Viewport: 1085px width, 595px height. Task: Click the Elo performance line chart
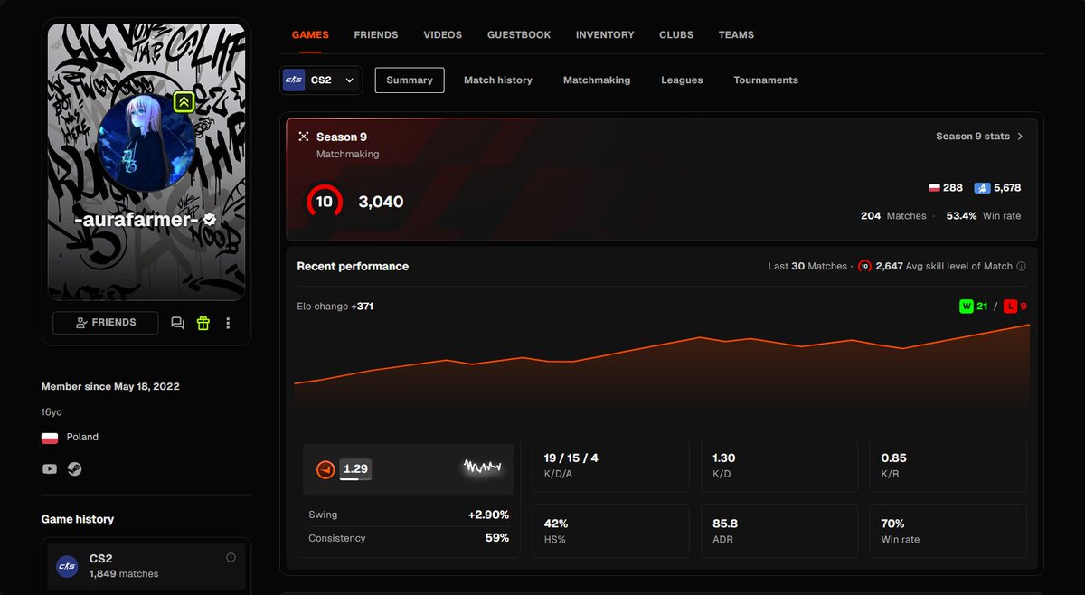point(662,366)
